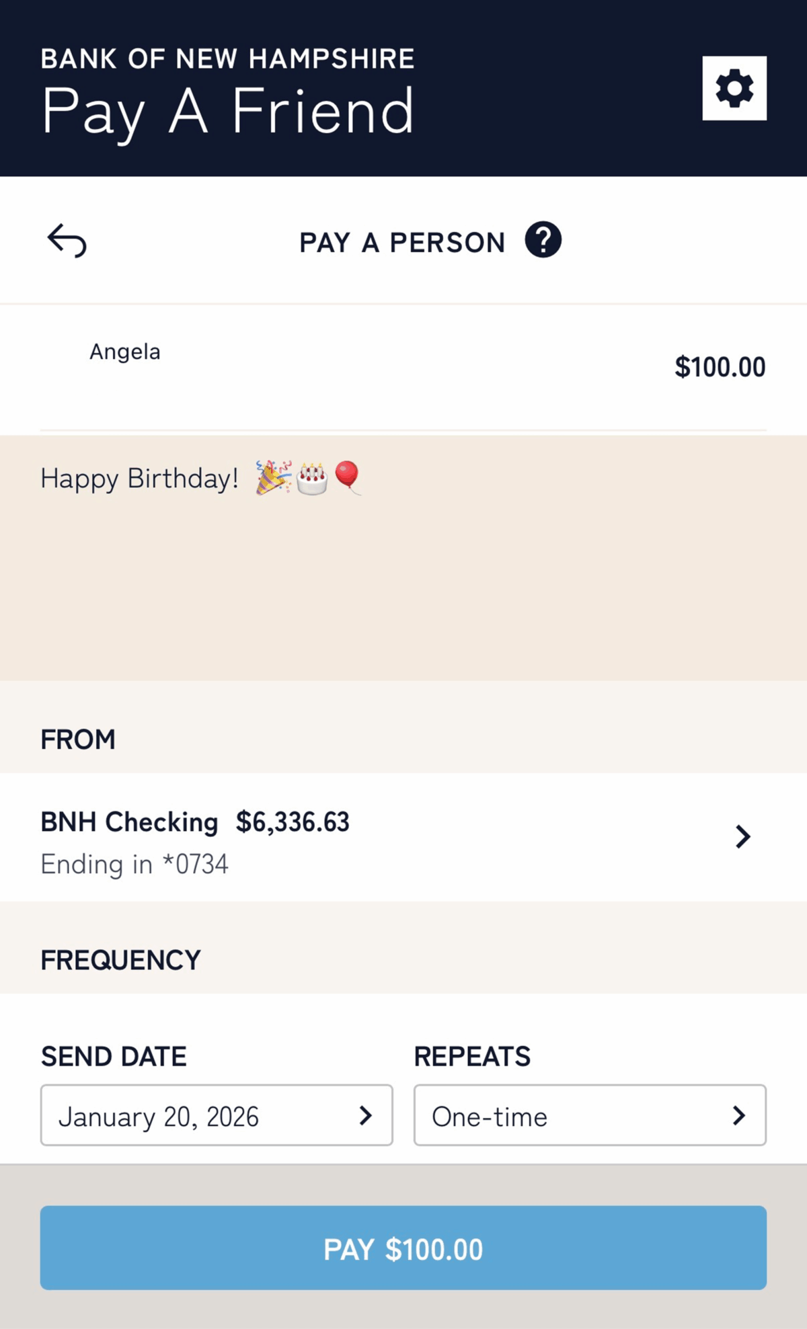The height and width of the screenshot is (1329, 807).
Task: Click the Pay A Friend header title
Action: [227, 112]
